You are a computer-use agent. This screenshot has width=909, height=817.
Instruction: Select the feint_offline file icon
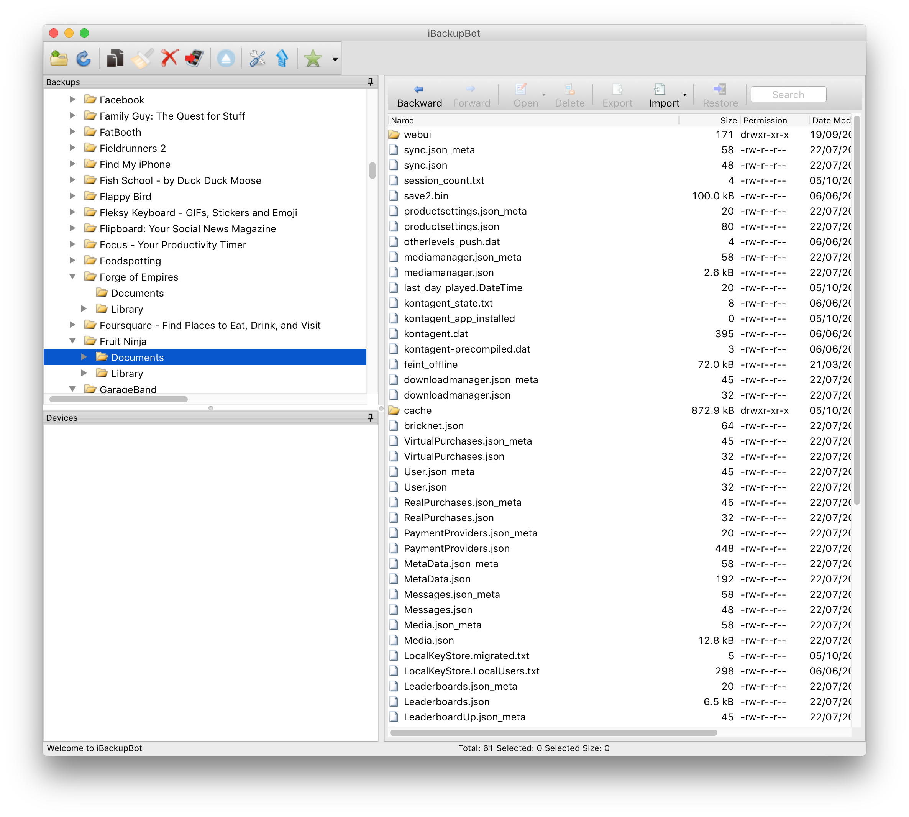click(x=394, y=364)
